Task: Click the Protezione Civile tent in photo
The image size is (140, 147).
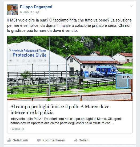Action: click(31, 58)
